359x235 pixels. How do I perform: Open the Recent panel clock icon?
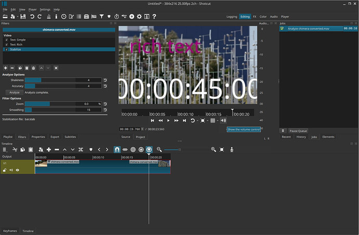coord(63,17)
